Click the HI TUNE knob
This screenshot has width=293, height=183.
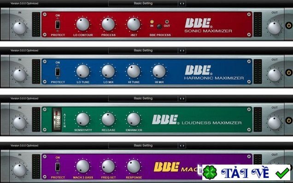134,71
